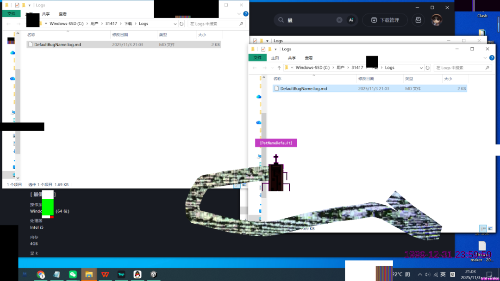
Task: Open 文件 tab in left Logs window
Action: [x=12, y=14]
